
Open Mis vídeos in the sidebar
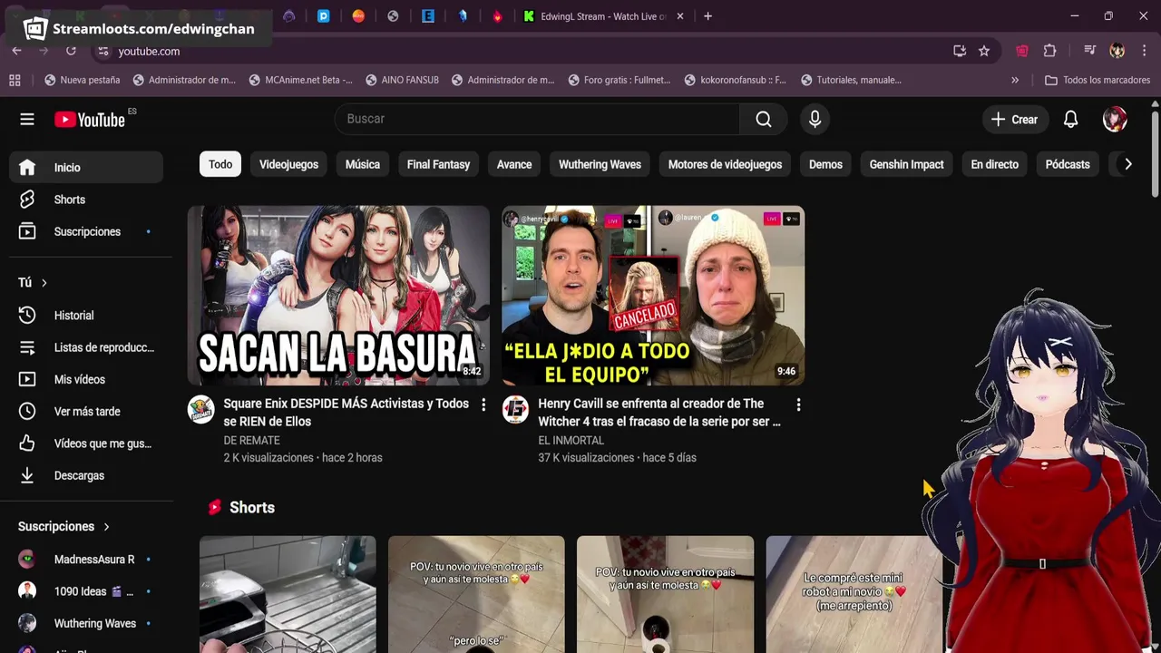86,379
